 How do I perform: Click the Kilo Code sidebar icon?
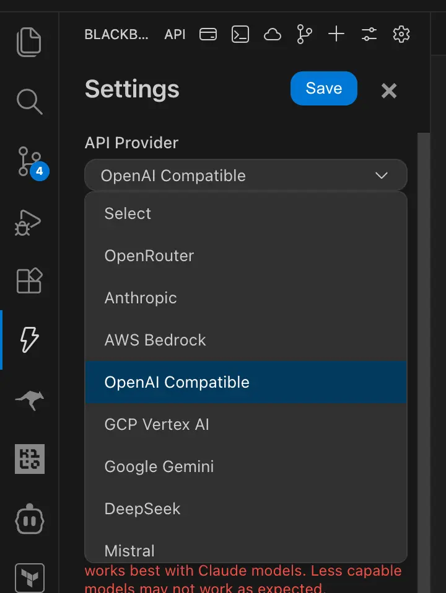pyautogui.click(x=29, y=459)
